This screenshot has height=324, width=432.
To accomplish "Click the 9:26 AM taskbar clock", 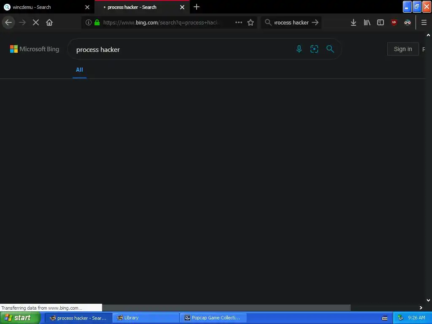I will 416,318.
